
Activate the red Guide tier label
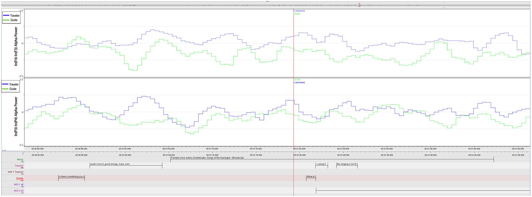point(20,178)
